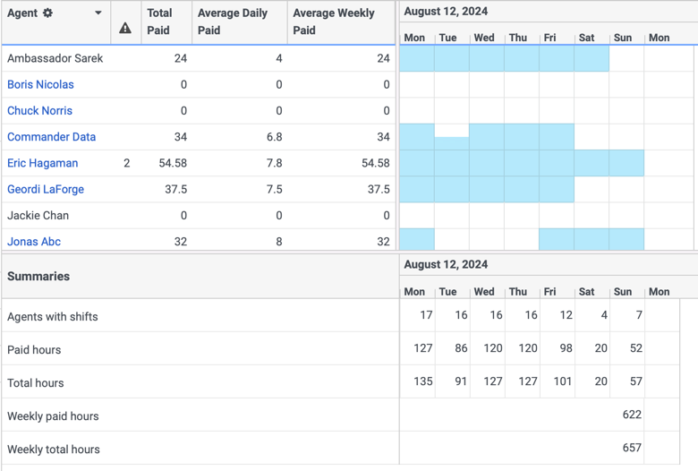Select Commander Data agent link
Screen dimensions: 698x471
click(51, 137)
